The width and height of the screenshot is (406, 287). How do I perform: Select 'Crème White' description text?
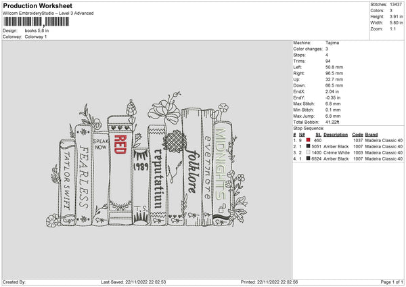(x=336, y=152)
